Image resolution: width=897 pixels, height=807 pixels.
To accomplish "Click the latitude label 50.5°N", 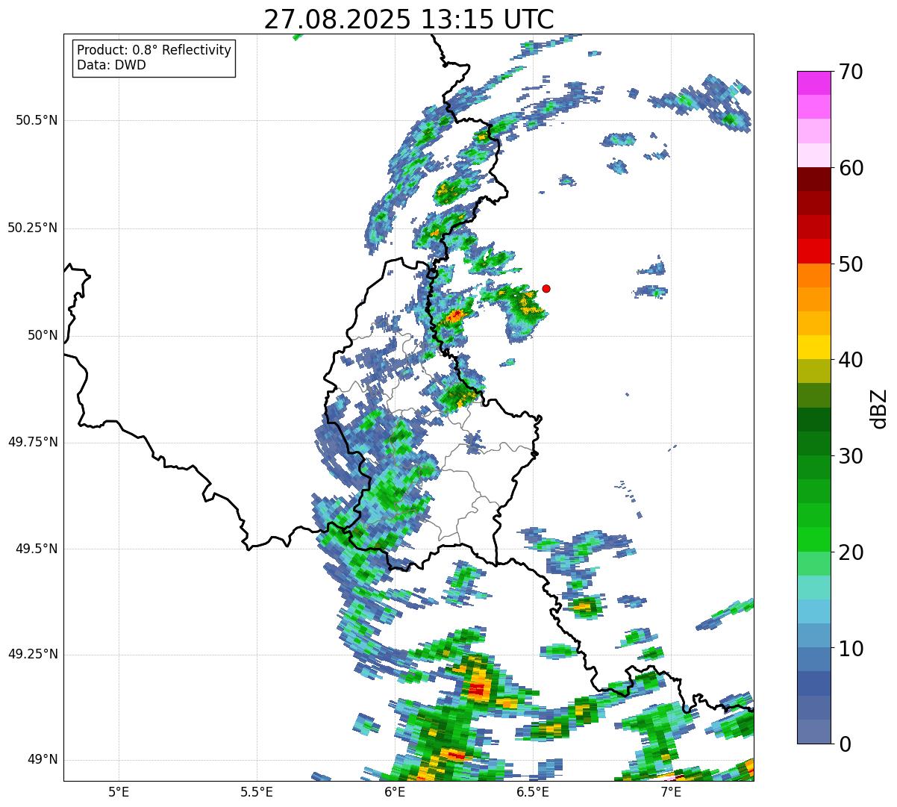I will 37,120.
